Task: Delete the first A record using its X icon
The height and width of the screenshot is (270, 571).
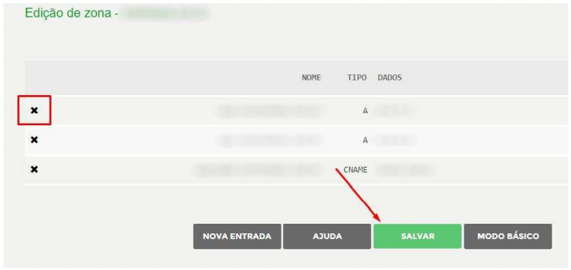Action: tap(34, 111)
